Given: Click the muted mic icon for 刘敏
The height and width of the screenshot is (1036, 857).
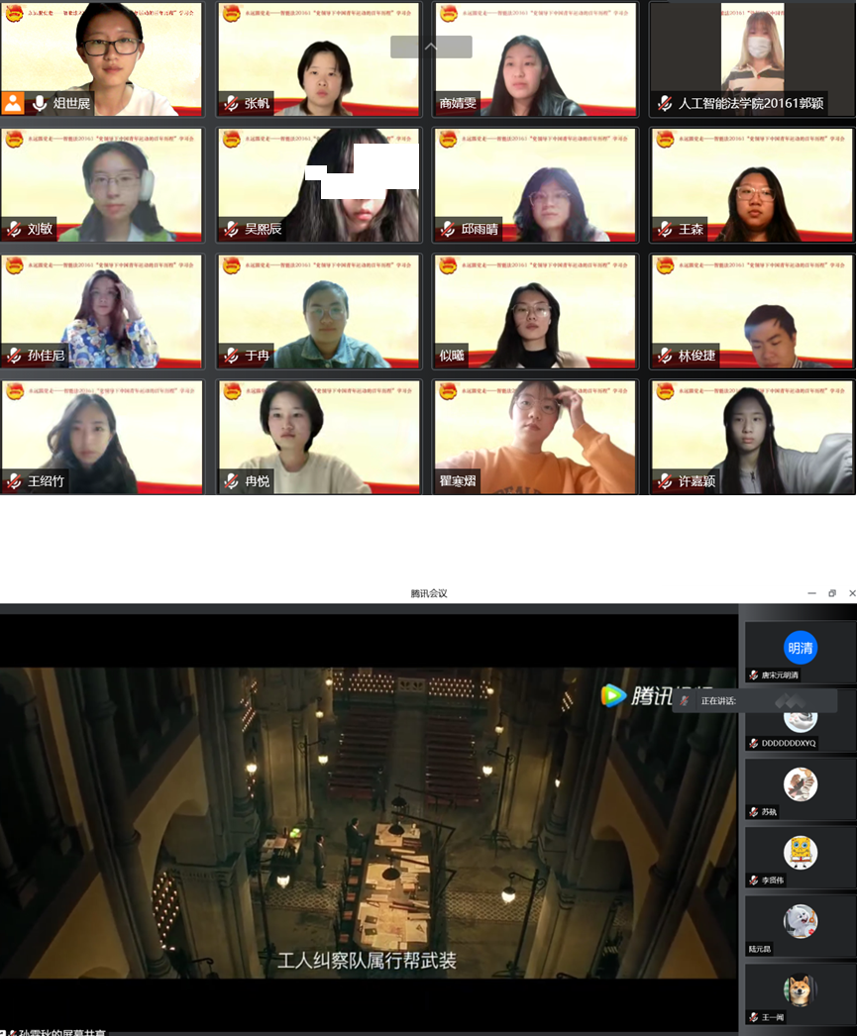Looking at the screenshot, I should 14,230.
